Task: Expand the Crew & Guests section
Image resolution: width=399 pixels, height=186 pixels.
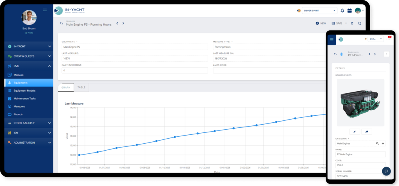Action: pyautogui.click(x=29, y=56)
